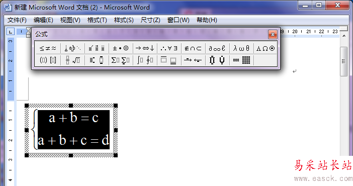Open the embellishments palette
The width and height of the screenshot is (353, 186).
tap(97, 48)
